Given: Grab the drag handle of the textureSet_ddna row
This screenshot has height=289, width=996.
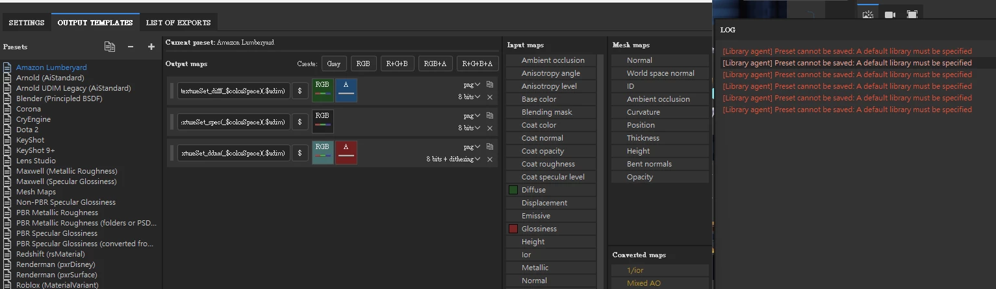Looking at the screenshot, I should pos(172,153).
